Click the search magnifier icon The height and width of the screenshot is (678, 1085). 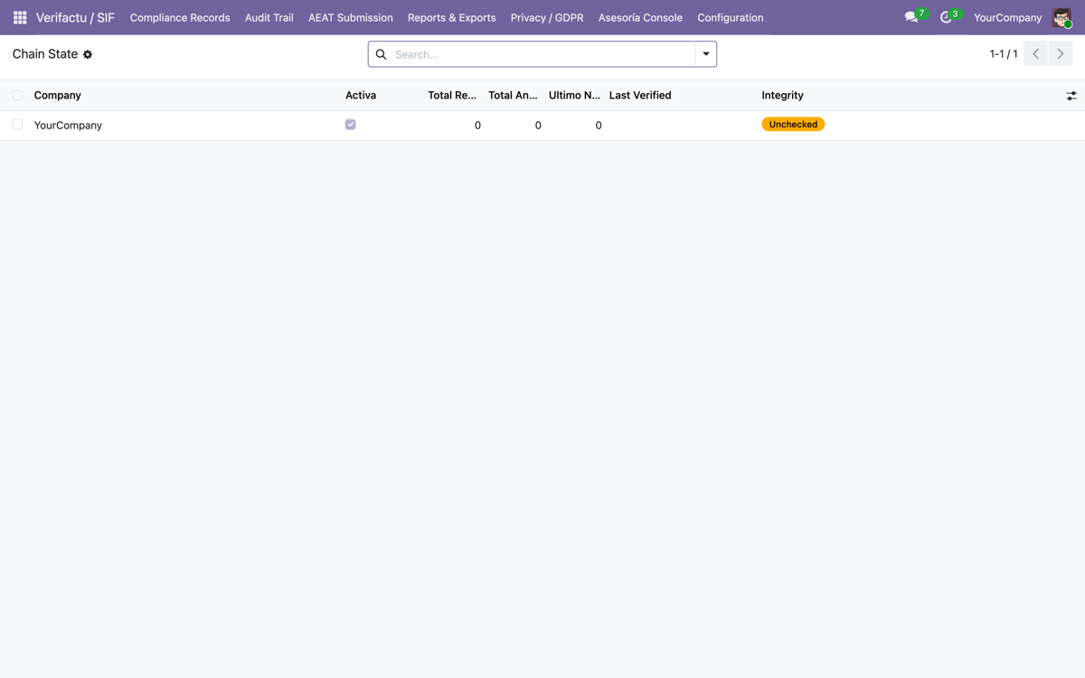pyautogui.click(x=381, y=54)
